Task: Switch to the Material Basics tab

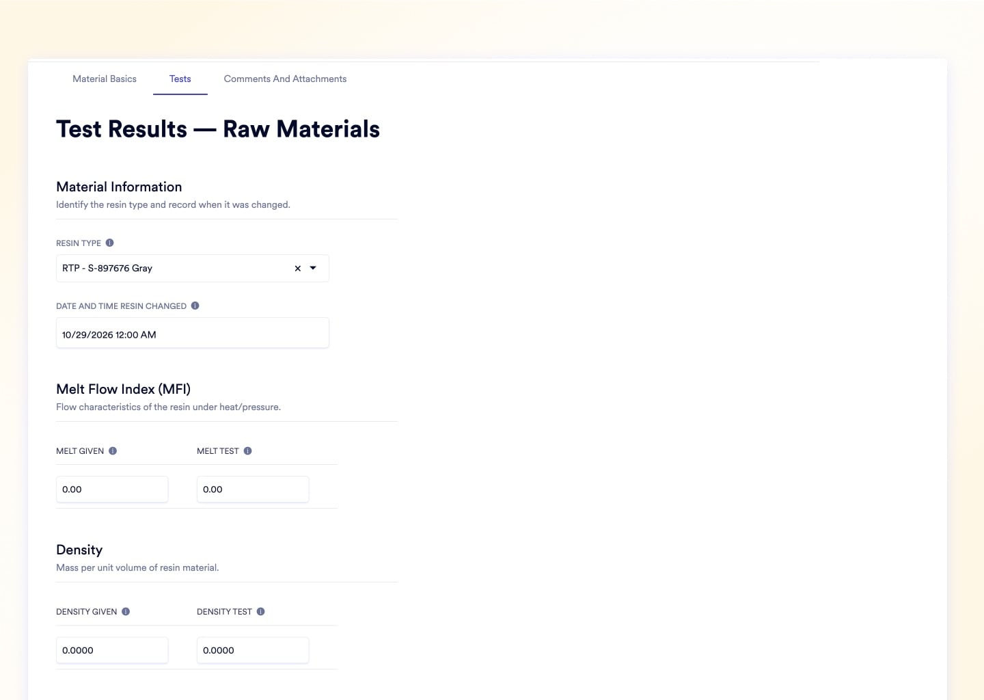Action: tap(104, 79)
